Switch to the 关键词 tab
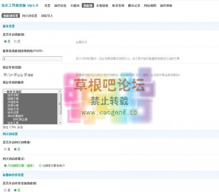Viewport: 219px width, 192px height. coord(75,6)
